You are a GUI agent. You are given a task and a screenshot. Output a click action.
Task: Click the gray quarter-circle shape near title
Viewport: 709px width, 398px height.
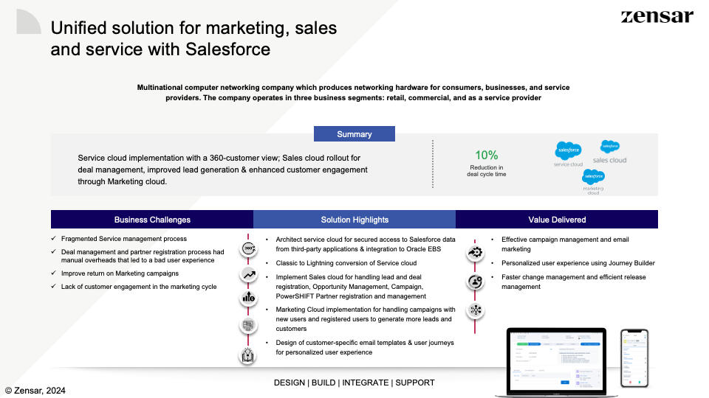click(x=29, y=21)
